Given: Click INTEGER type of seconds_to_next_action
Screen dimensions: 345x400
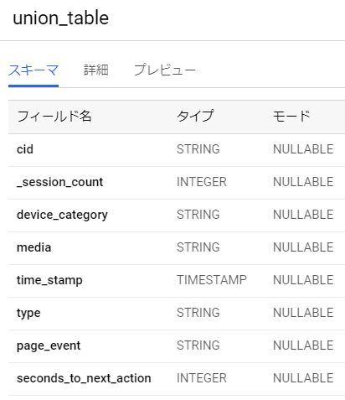Looking at the screenshot, I should [202, 378].
